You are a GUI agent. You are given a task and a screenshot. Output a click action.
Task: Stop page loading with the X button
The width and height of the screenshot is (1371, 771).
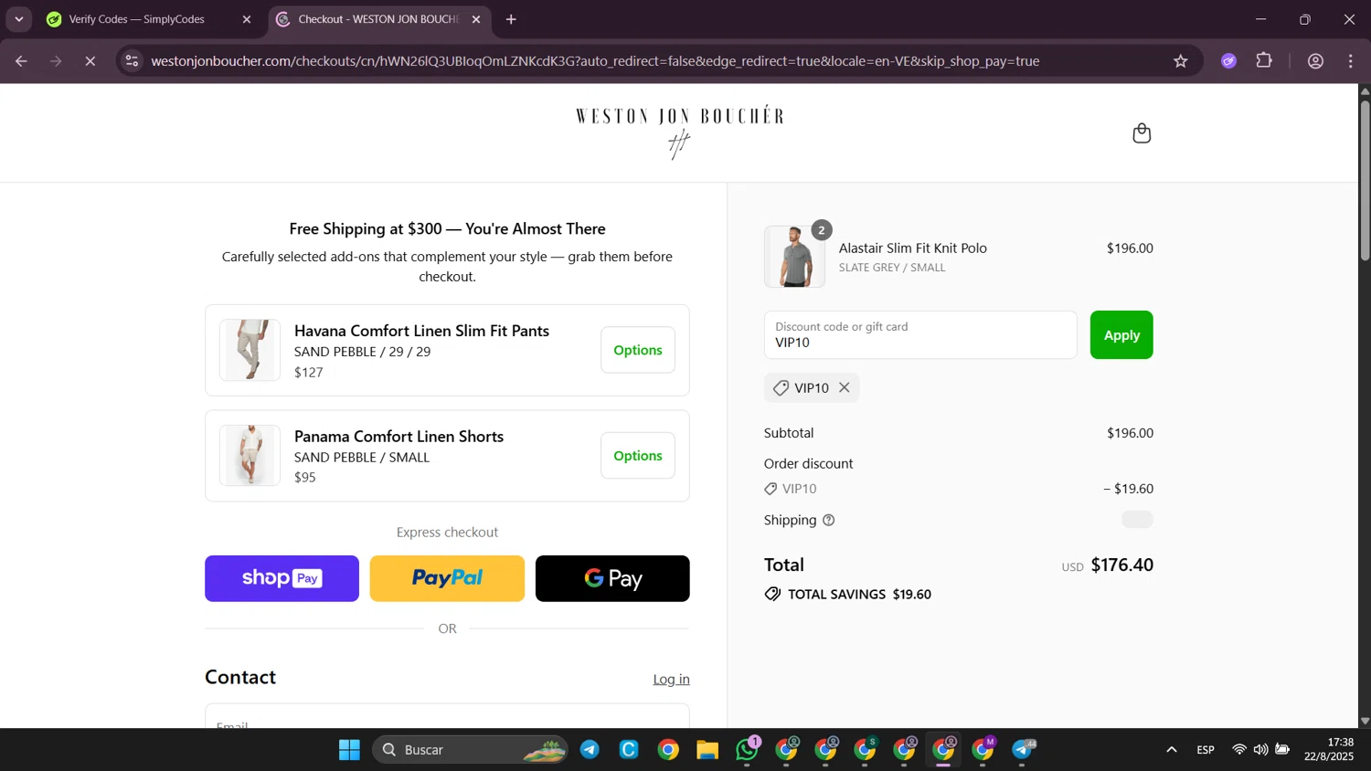(x=90, y=61)
